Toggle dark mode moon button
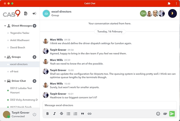Viewport: 180px width, 121px height. coord(172,13)
